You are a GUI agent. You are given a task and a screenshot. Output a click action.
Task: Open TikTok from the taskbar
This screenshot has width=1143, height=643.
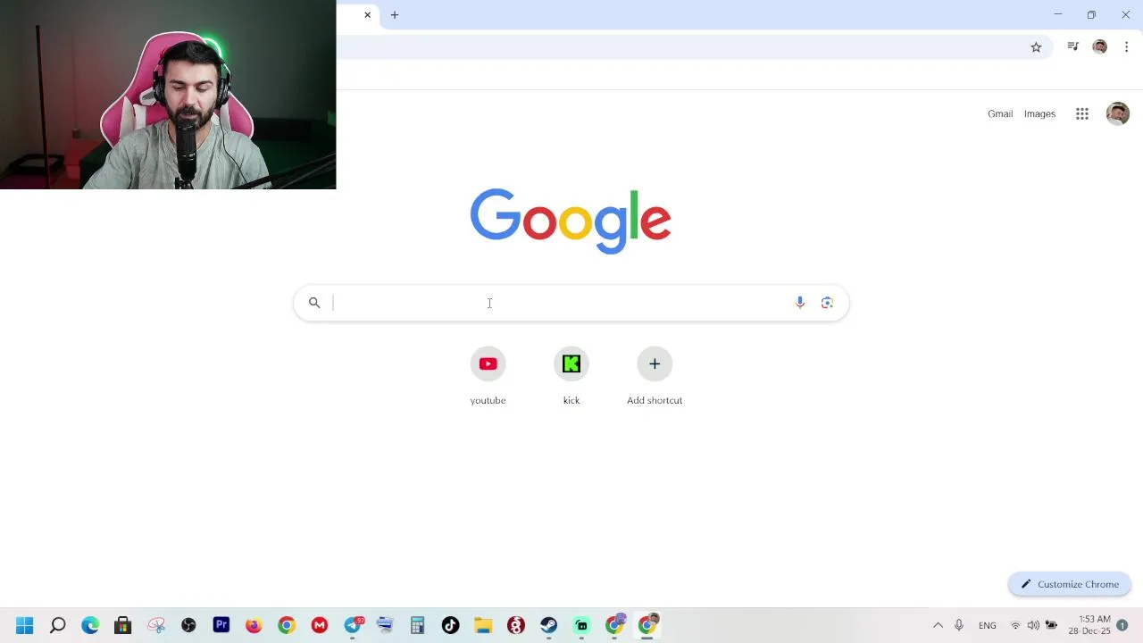tap(450, 625)
